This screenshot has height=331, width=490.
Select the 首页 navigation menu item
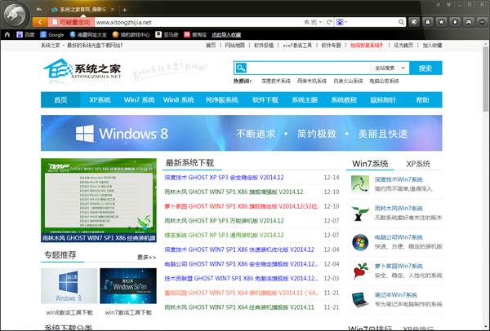[x=60, y=99]
